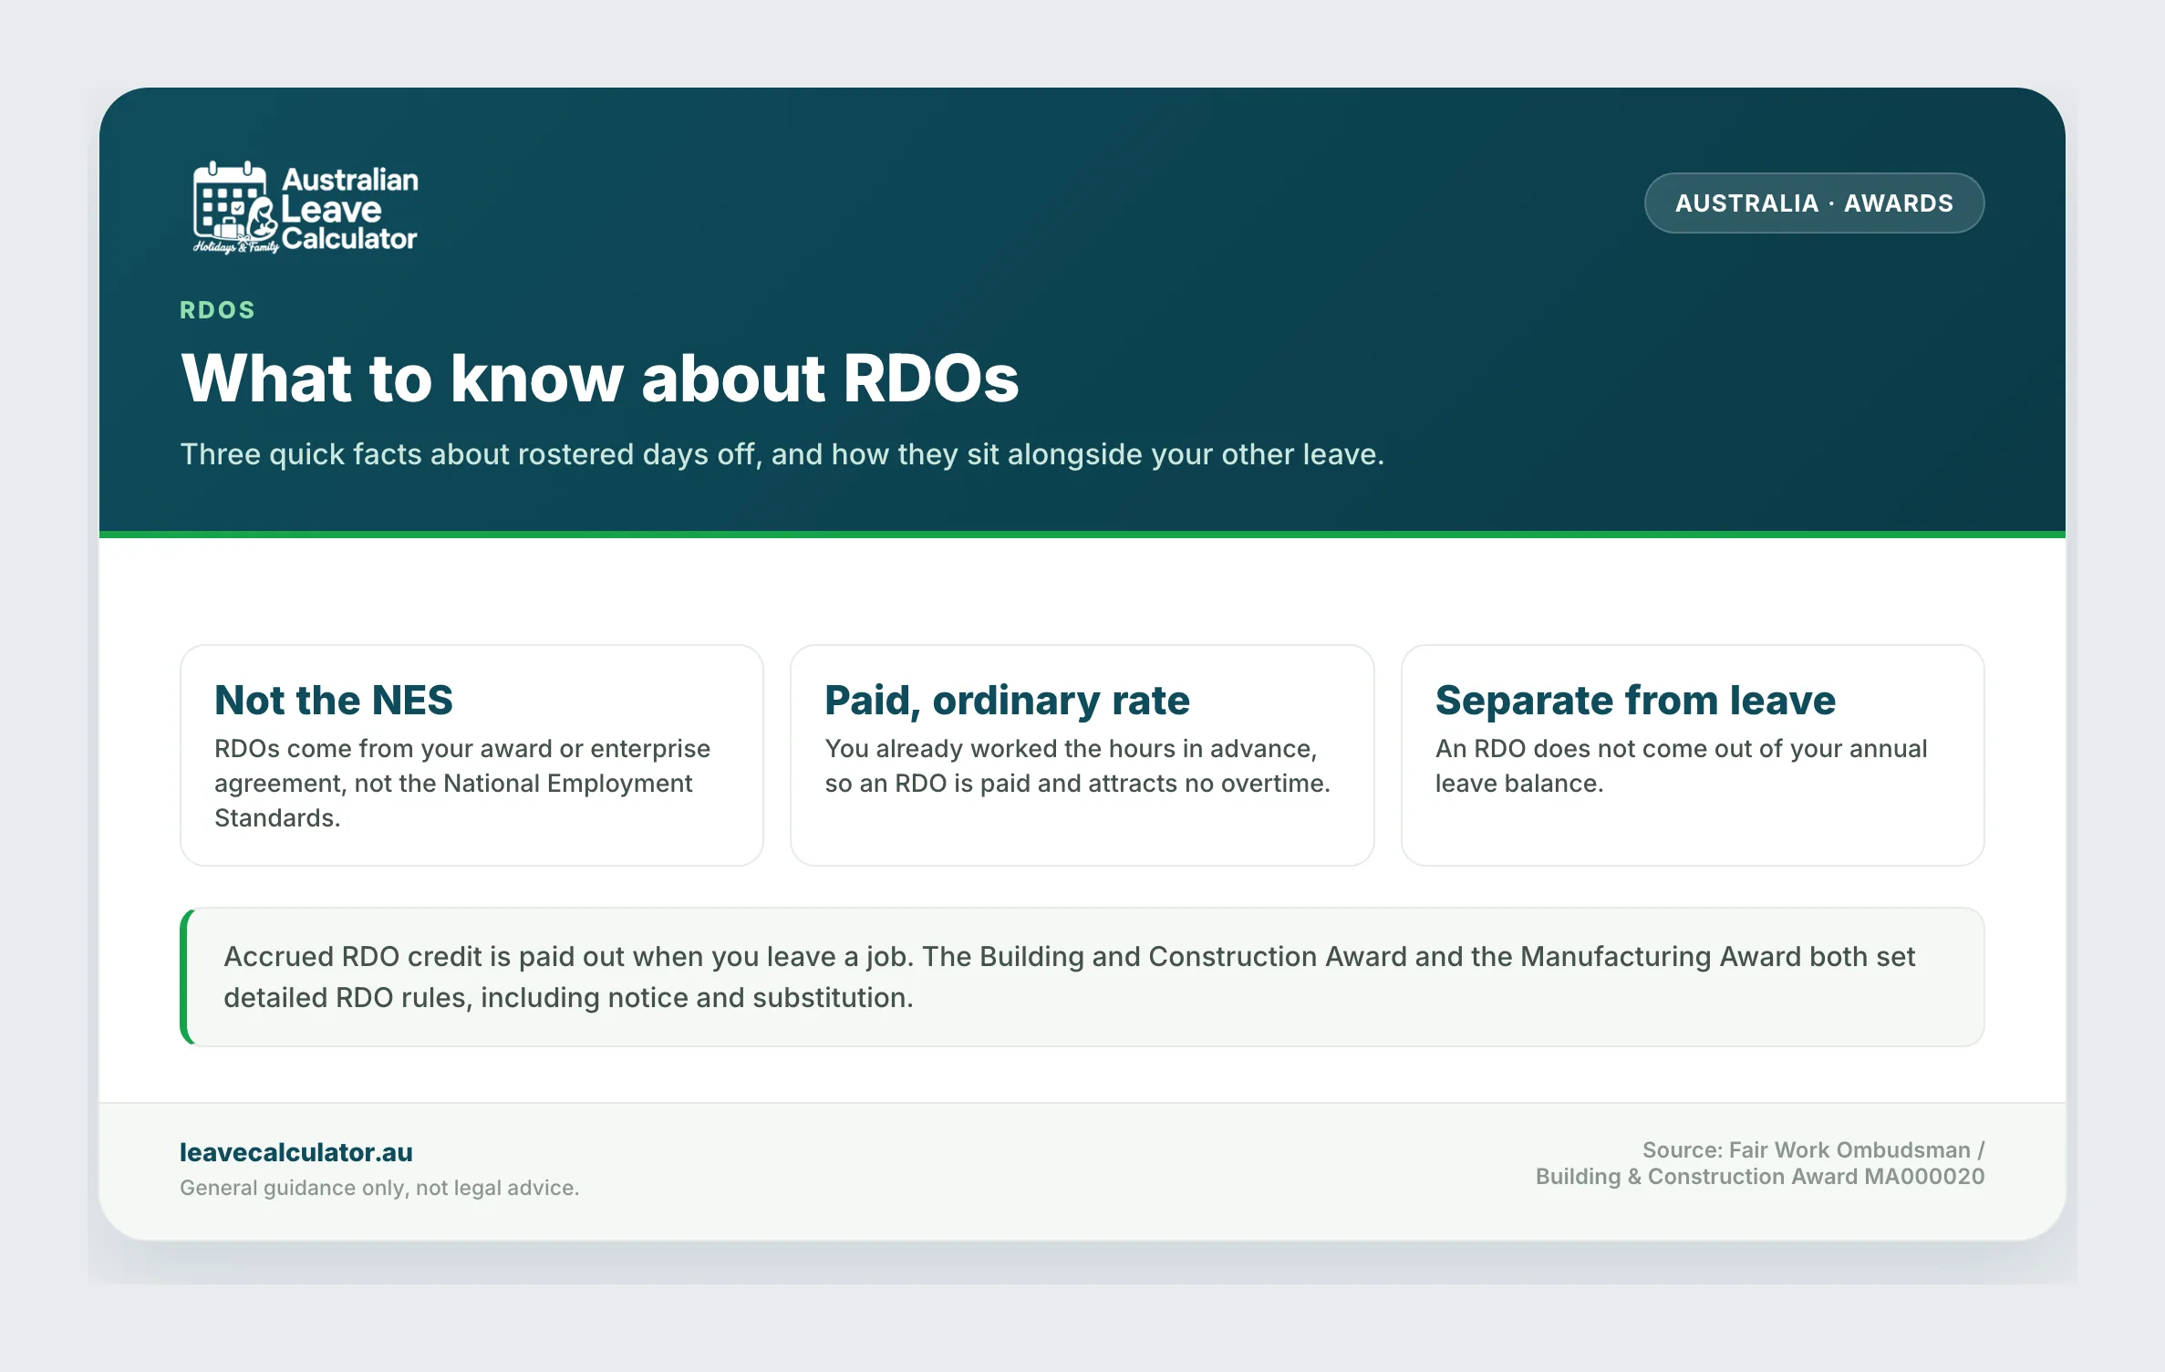This screenshot has height=1372, width=2165.
Task: Click the text about annual leave balance
Action: 1681,765
